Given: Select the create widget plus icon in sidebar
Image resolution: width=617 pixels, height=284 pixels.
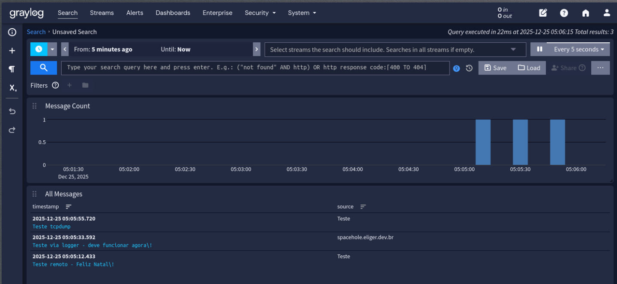Looking at the screenshot, I should pyautogui.click(x=12, y=50).
